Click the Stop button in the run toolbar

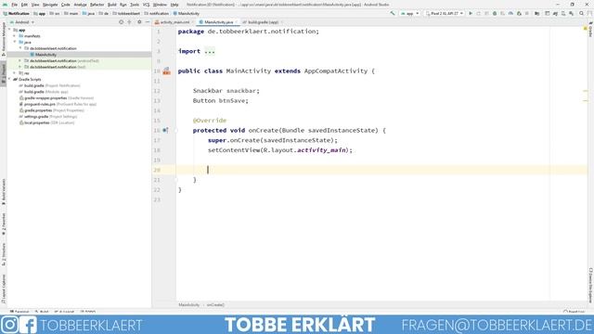pos(527,13)
